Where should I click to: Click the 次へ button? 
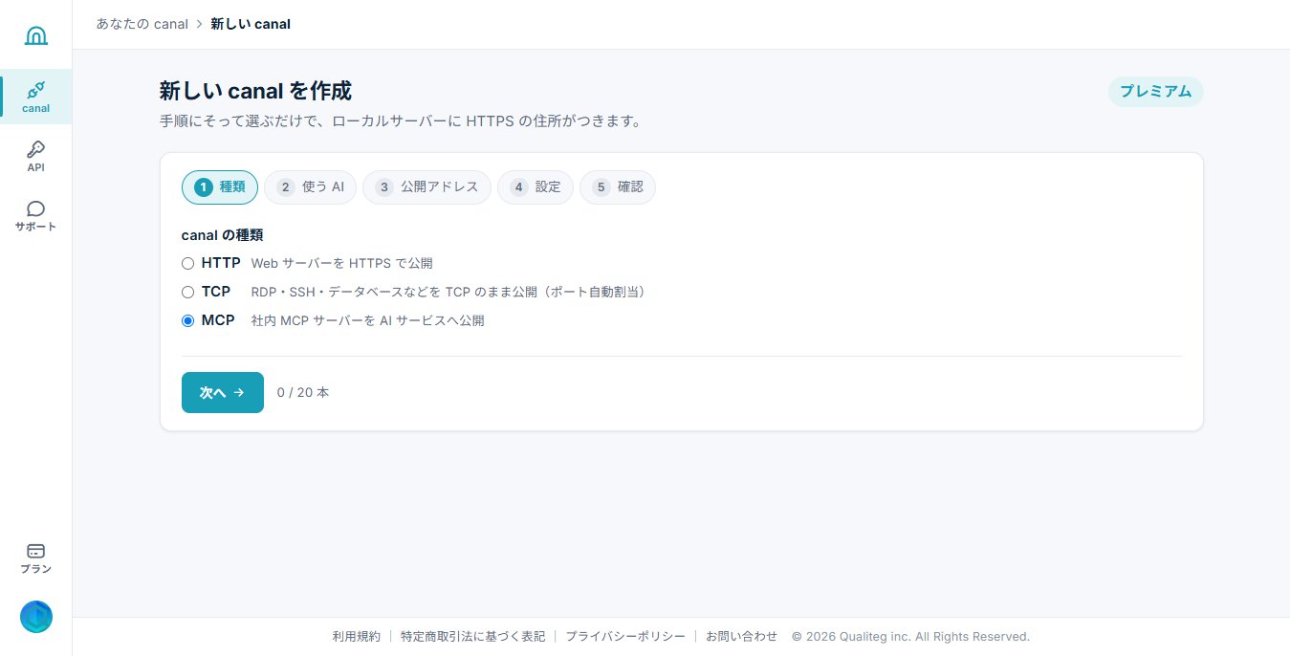coord(223,392)
